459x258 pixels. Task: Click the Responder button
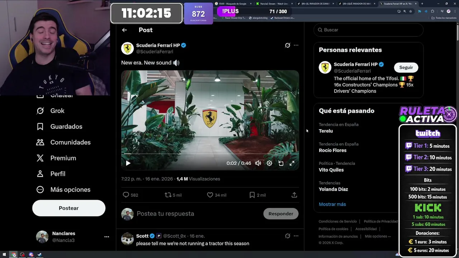pos(281,214)
